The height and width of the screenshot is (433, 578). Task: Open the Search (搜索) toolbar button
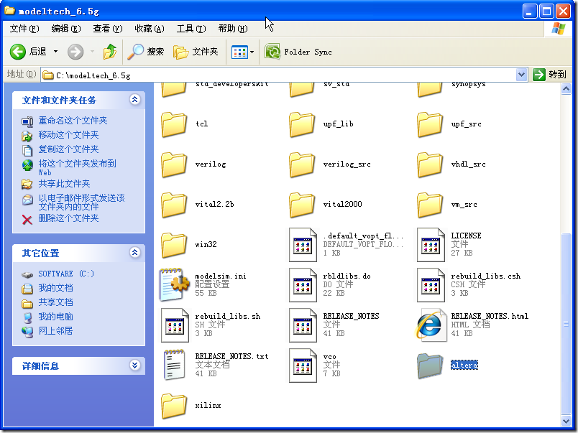(146, 52)
